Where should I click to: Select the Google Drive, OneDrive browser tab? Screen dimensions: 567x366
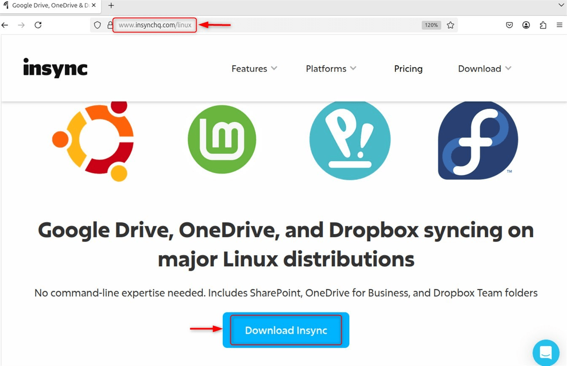(50, 5)
